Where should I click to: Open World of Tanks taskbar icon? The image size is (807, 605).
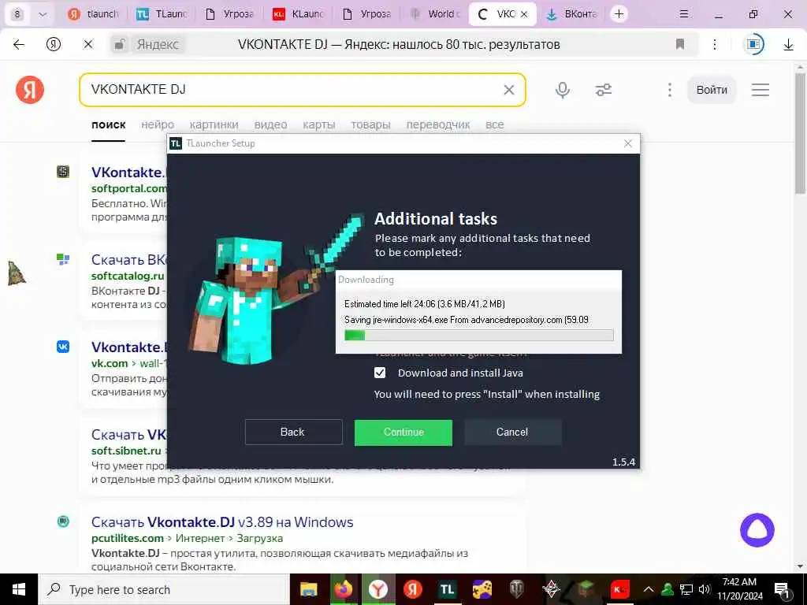point(516,589)
